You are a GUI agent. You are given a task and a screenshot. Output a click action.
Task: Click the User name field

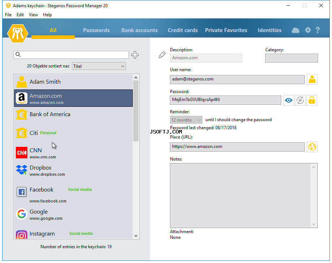pyautogui.click(x=237, y=79)
